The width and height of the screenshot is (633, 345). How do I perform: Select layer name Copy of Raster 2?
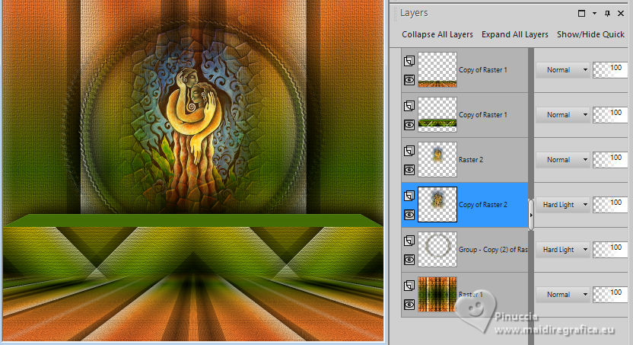pos(483,205)
